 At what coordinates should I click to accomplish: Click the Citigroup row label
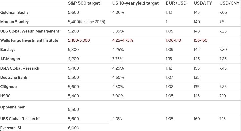[x=8, y=87]
